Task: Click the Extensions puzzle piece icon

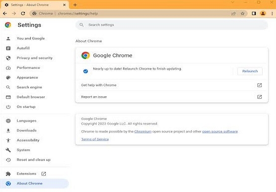Action: (8, 174)
